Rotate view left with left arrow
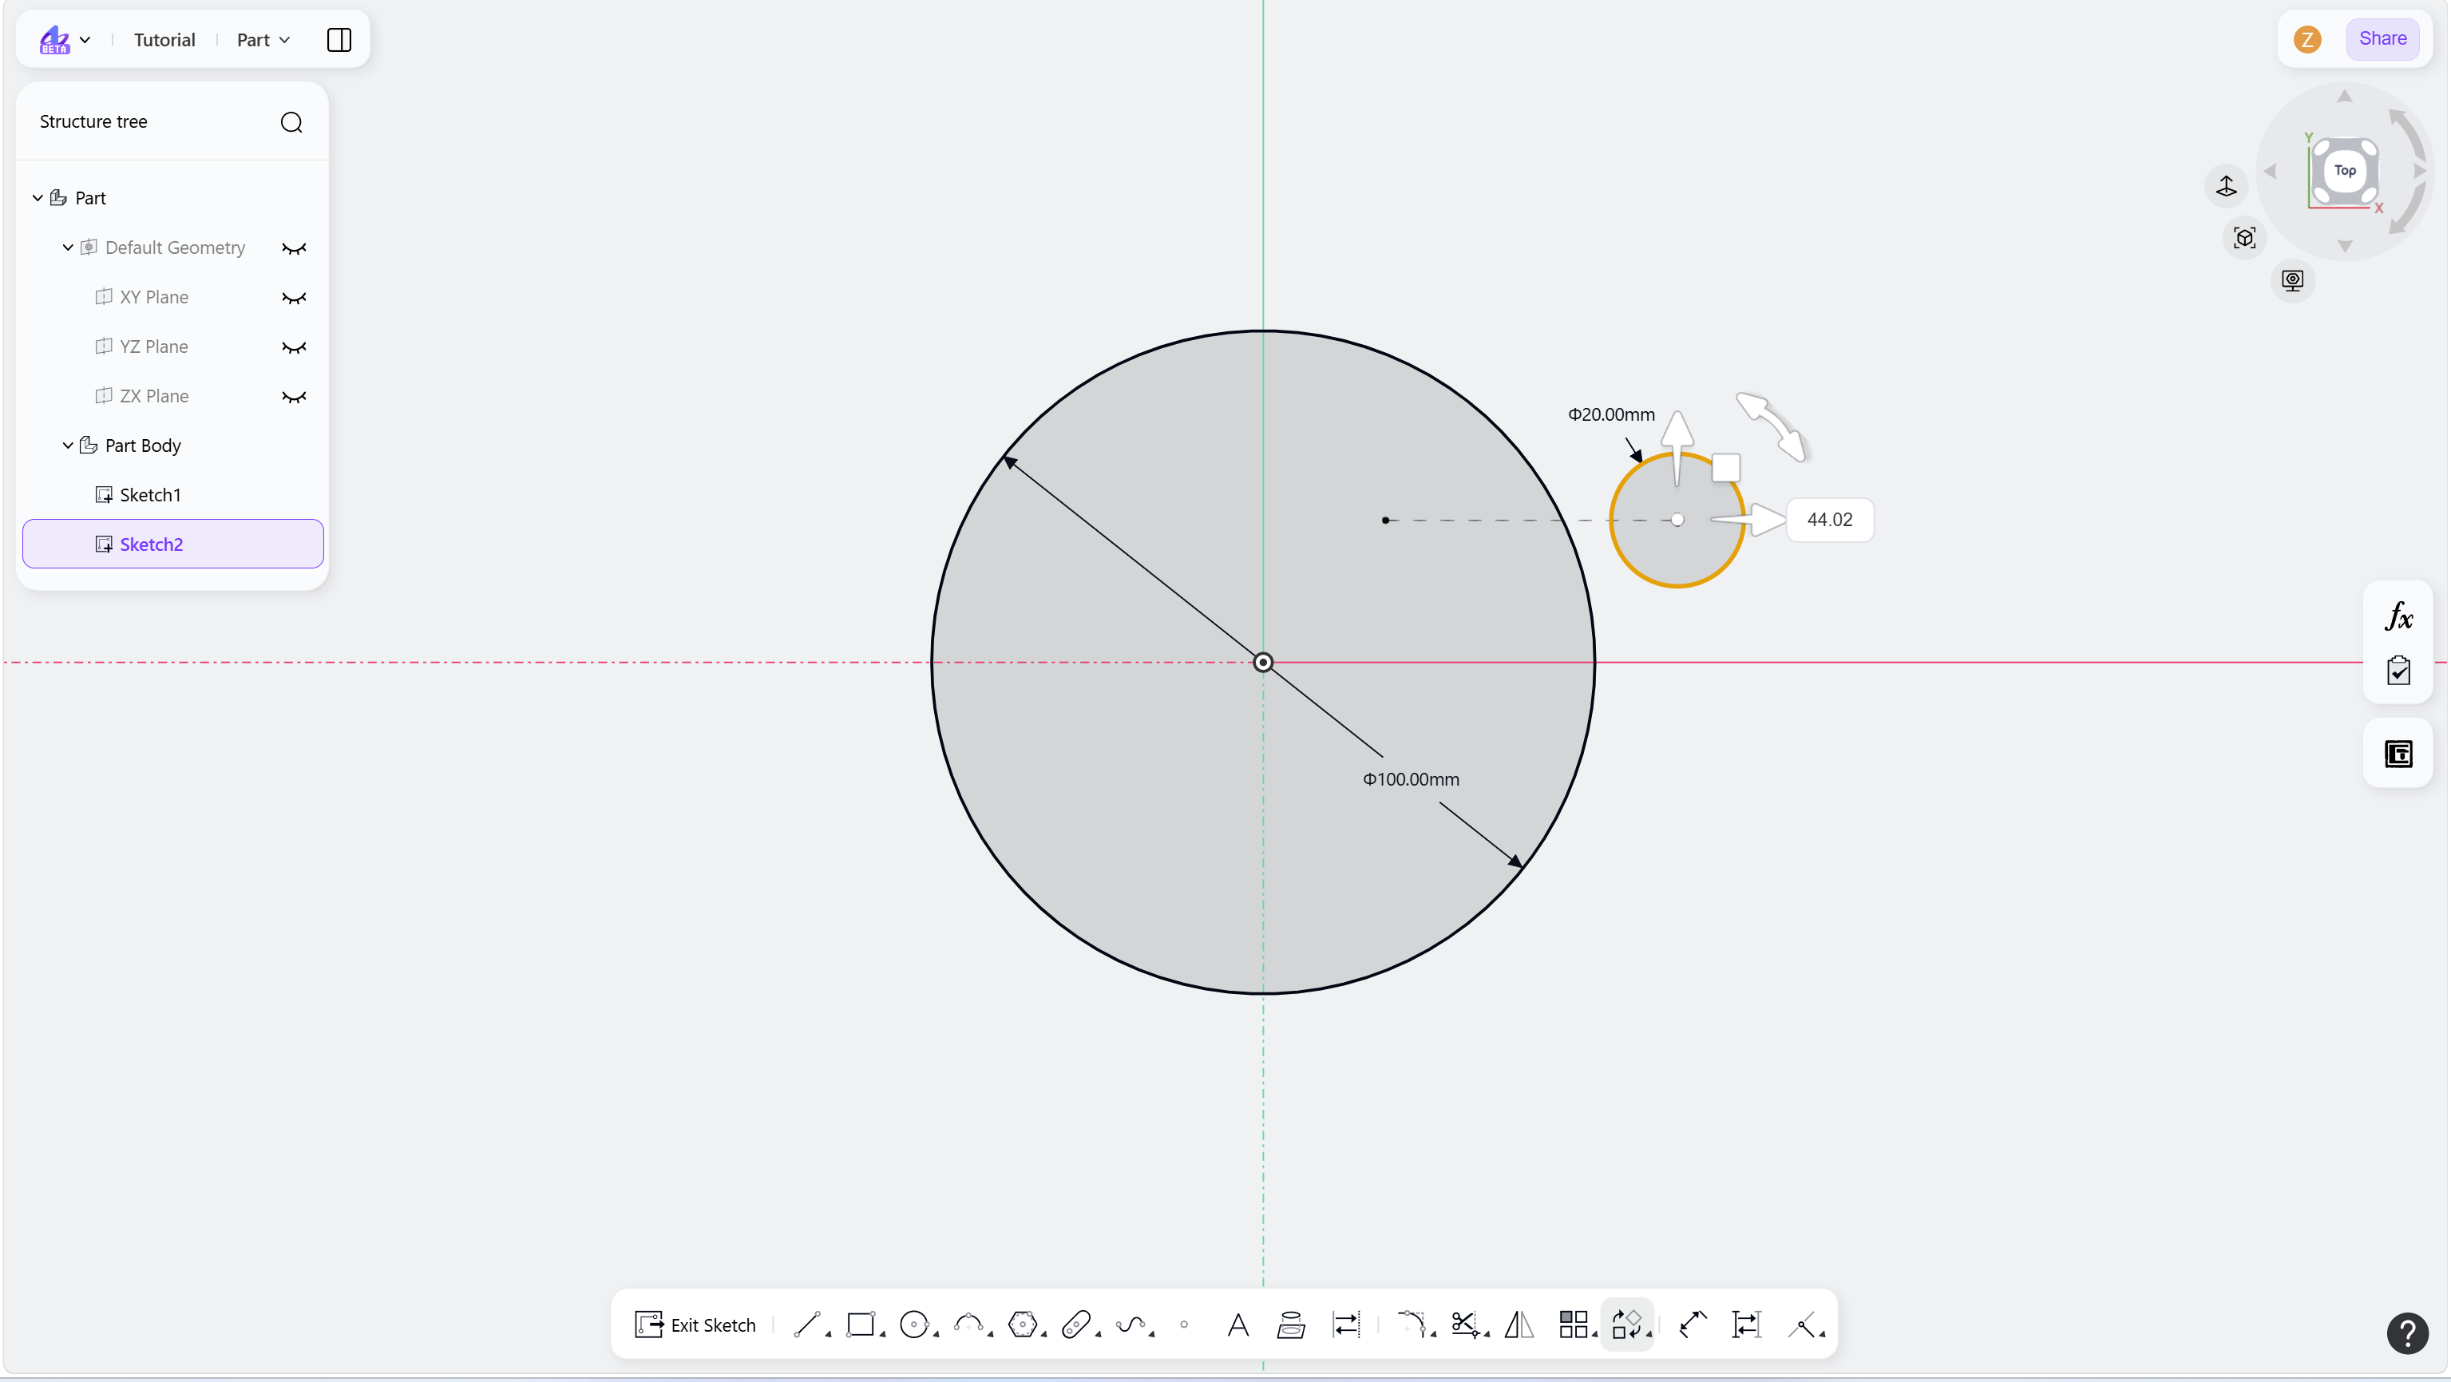Viewport: 2451px width, 1382px height. tap(2269, 170)
